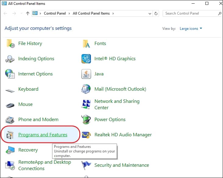223x178 pixels.
Task: Open the File History link
Action: pyautogui.click(x=30, y=43)
